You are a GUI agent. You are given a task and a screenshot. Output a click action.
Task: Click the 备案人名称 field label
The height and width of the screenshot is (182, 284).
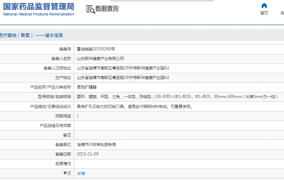click(61, 58)
